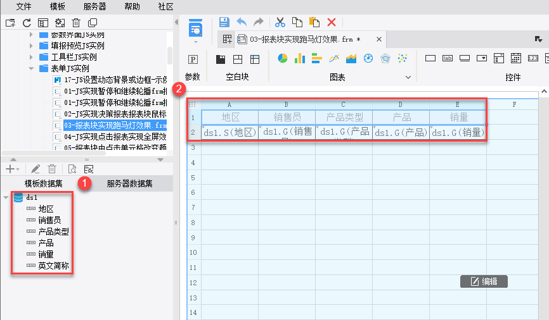Image resolution: width=549 pixels, height=320 pixels.
Task: Insert a line chart
Action: pyautogui.click(x=334, y=58)
